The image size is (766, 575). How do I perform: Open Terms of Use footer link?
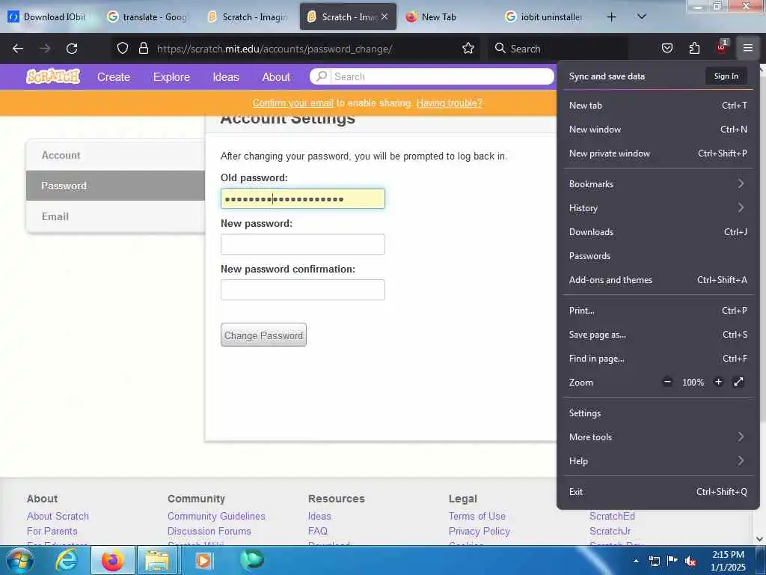pyautogui.click(x=477, y=516)
